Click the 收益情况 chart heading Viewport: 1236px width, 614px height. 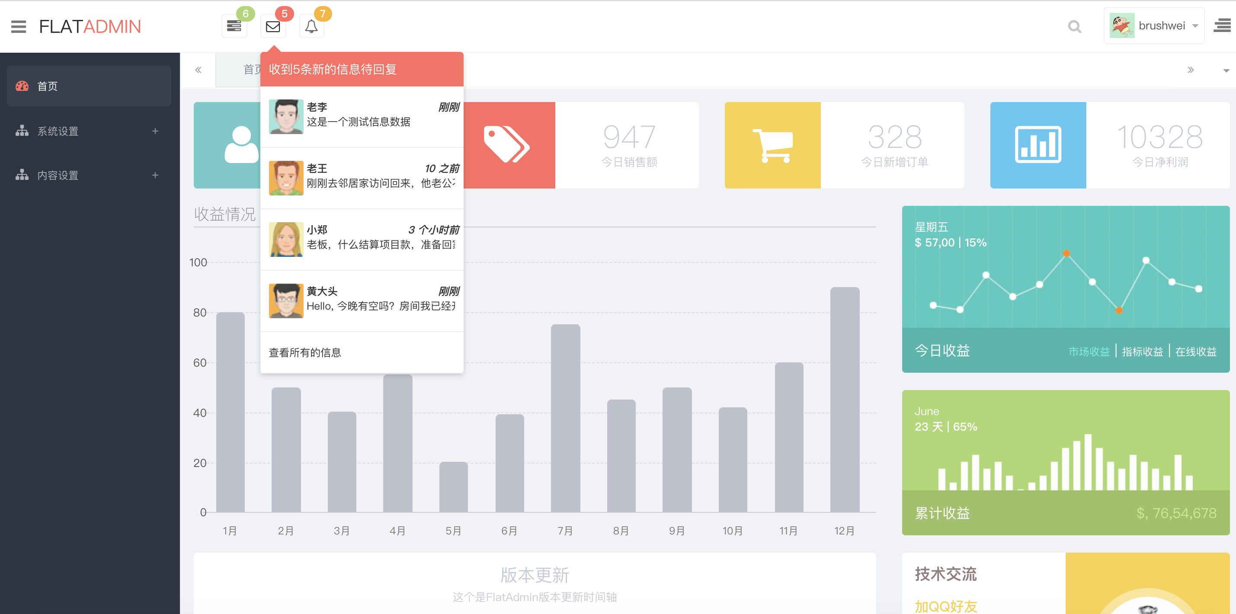(225, 214)
